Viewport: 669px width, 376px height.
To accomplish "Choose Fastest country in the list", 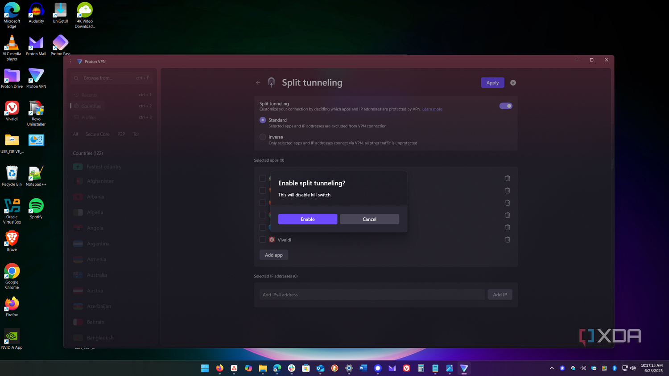I will 111,167.
